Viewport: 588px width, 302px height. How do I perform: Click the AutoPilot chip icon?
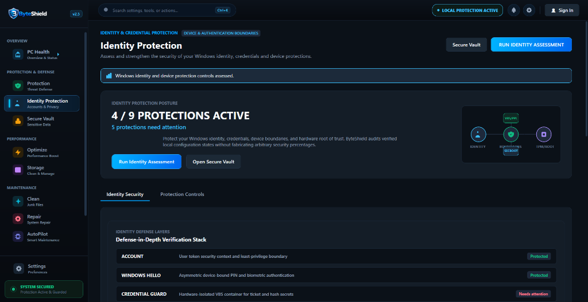coord(18,237)
